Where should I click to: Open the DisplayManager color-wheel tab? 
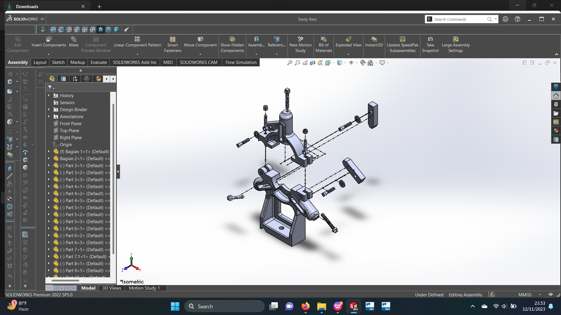tap(98, 79)
